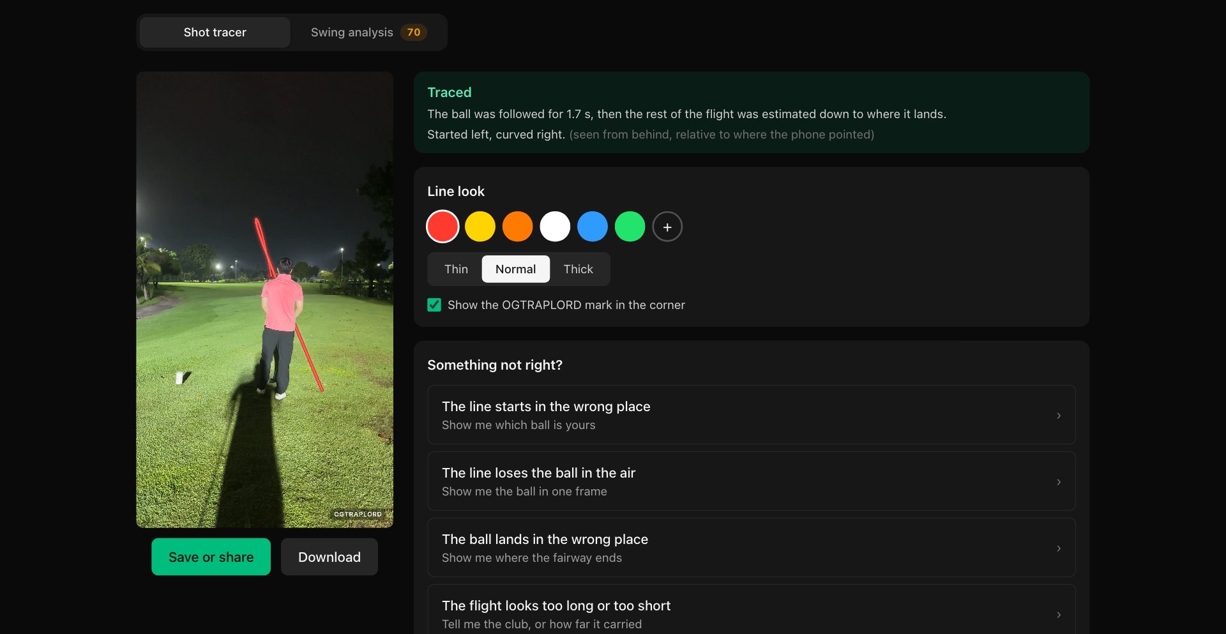Click the Traced status heading
Viewport: 1226px width, 634px height.
(450, 93)
